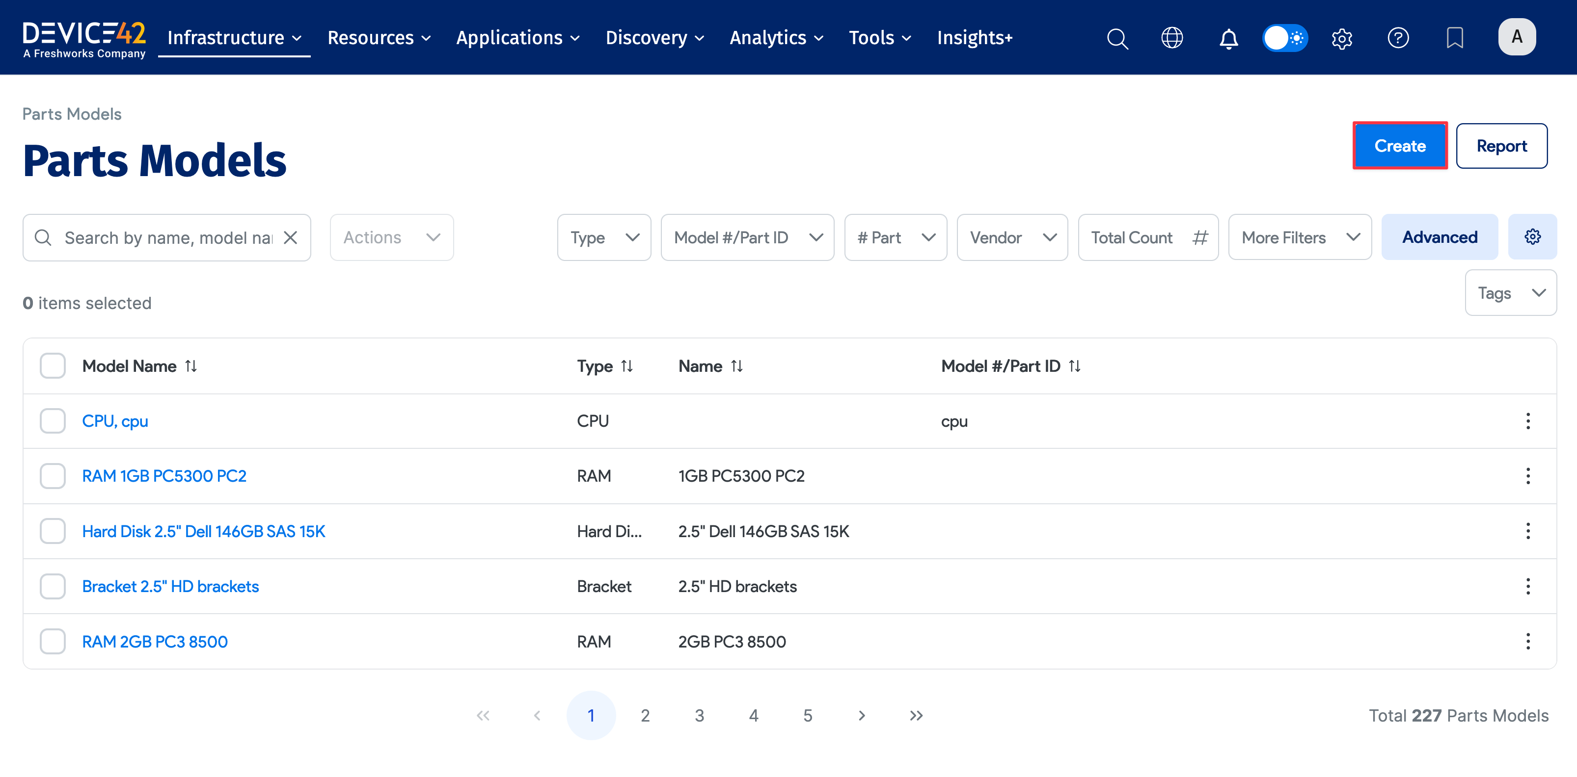Toggle the light/dark theme switch
Viewport: 1577px width, 777px height.
point(1284,38)
